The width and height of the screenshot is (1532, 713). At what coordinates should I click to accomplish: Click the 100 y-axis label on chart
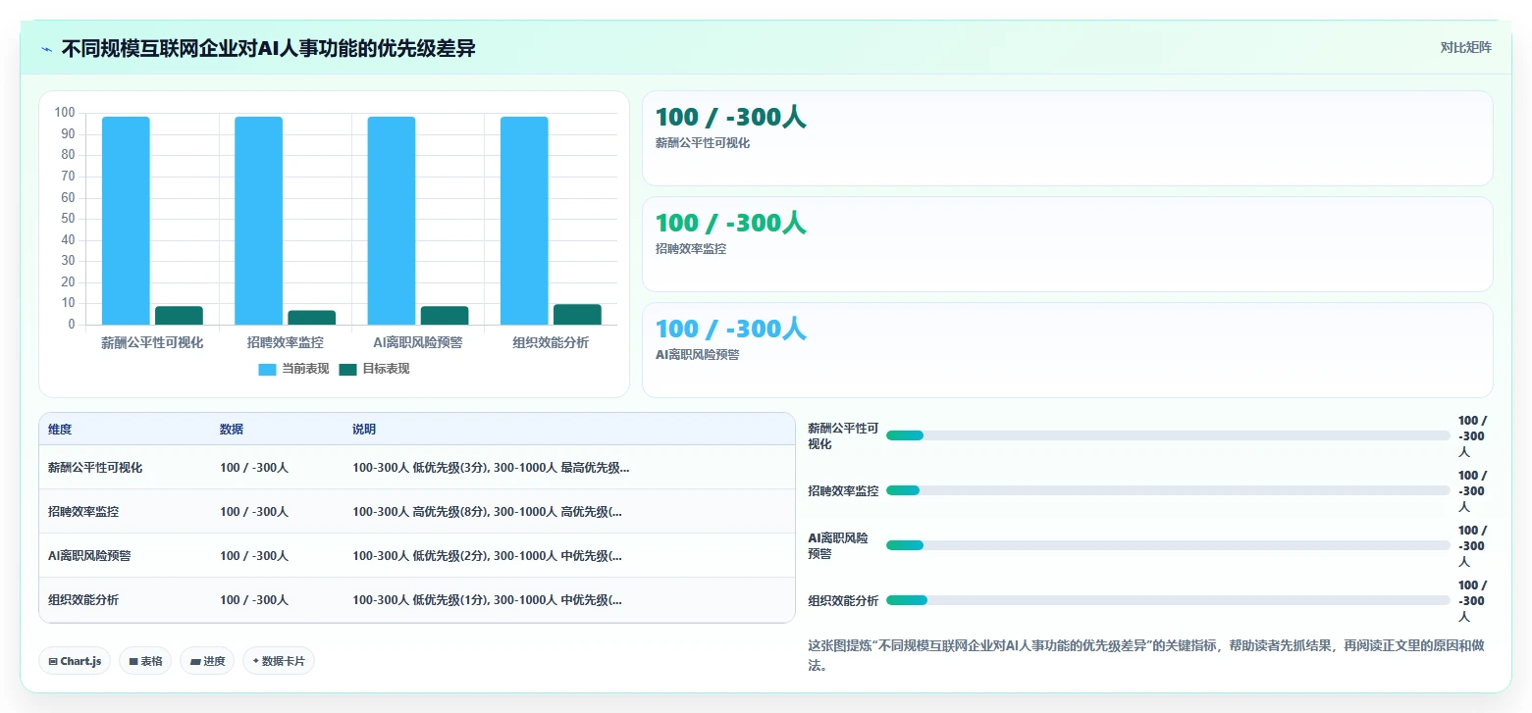(x=65, y=113)
